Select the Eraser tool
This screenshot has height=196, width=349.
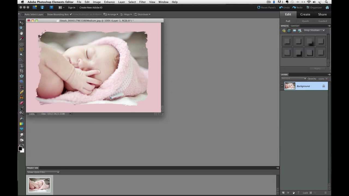tap(22, 103)
